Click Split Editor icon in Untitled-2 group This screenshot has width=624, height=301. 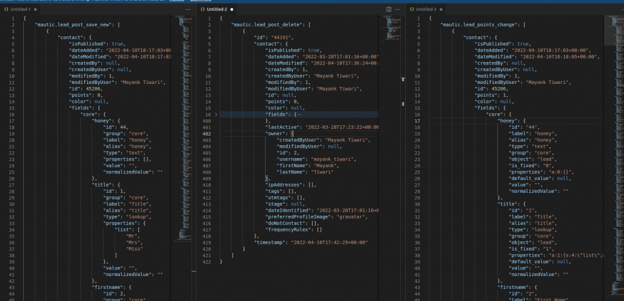(389, 9)
